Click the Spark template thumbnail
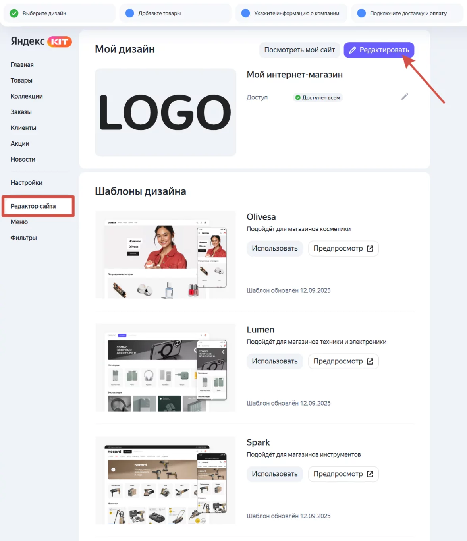The height and width of the screenshot is (541, 467). pos(166,480)
